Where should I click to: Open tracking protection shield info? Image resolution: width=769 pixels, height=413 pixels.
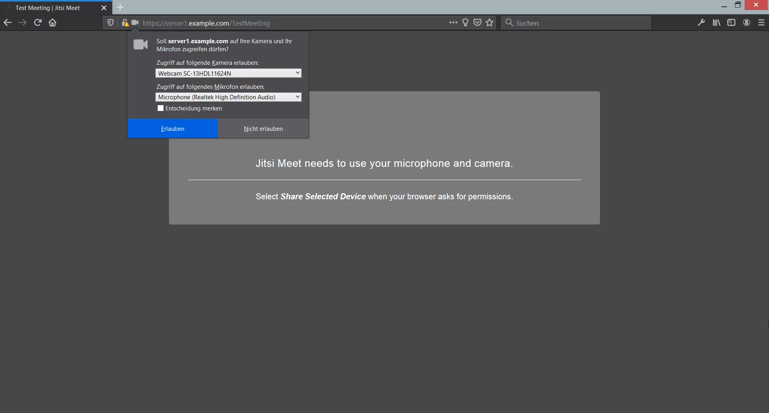(111, 23)
